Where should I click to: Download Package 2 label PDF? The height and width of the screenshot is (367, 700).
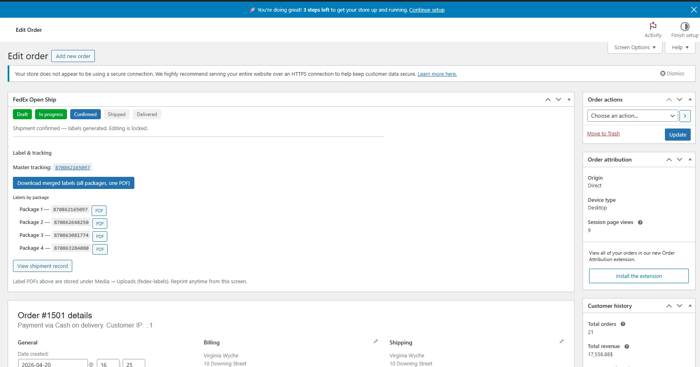pos(100,224)
